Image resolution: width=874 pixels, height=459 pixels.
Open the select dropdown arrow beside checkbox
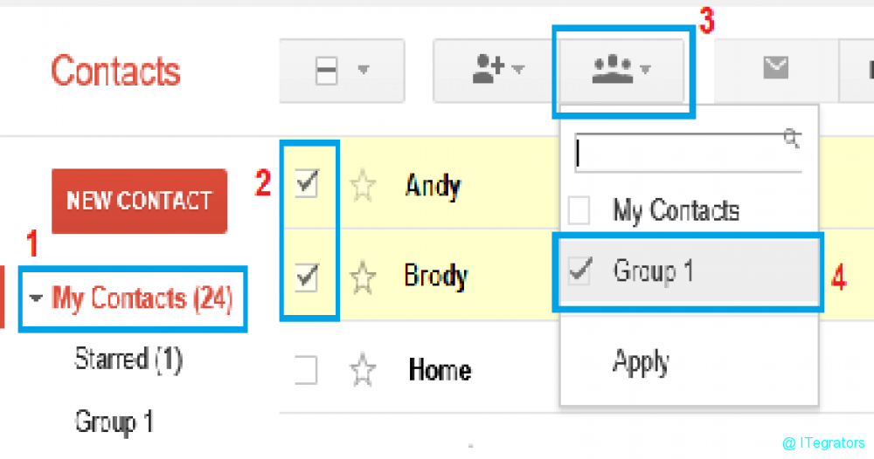pos(364,70)
